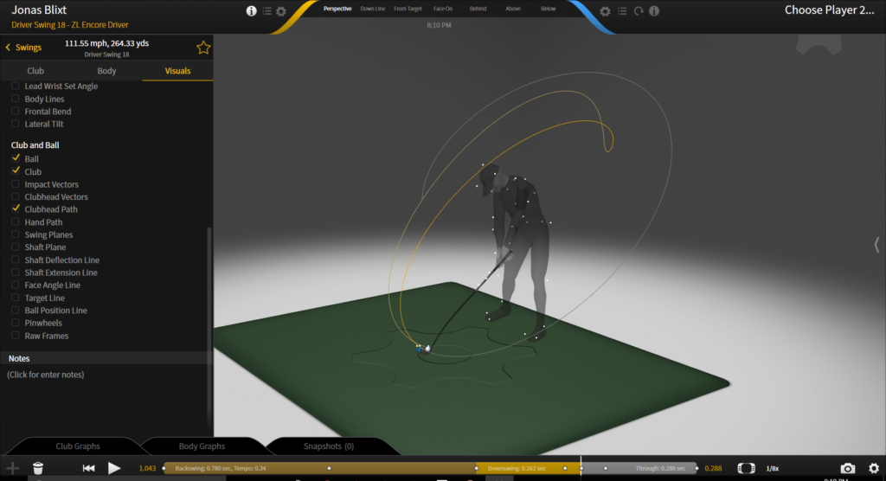Viewport: 886px width, 481px height.
Task: Select Down Line camera view
Action: 373,9
